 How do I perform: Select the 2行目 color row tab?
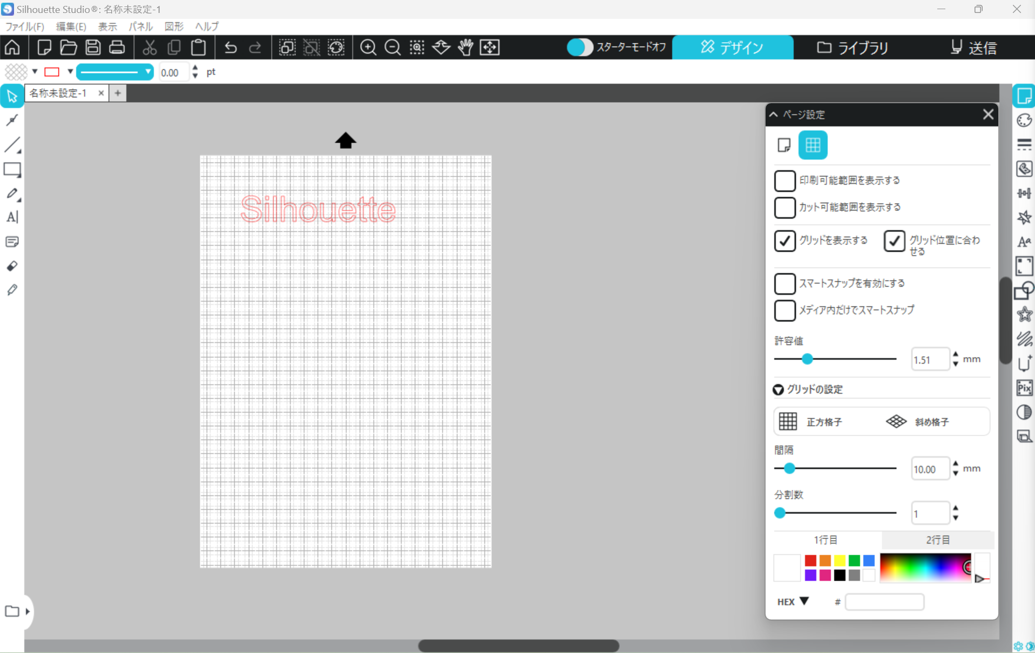[938, 540]
